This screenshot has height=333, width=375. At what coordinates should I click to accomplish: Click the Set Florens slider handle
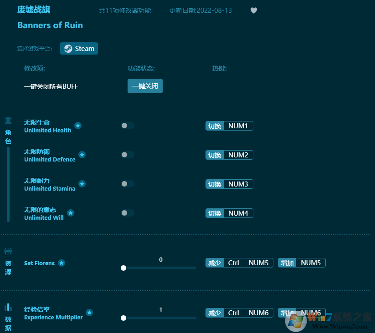[123, 268]
